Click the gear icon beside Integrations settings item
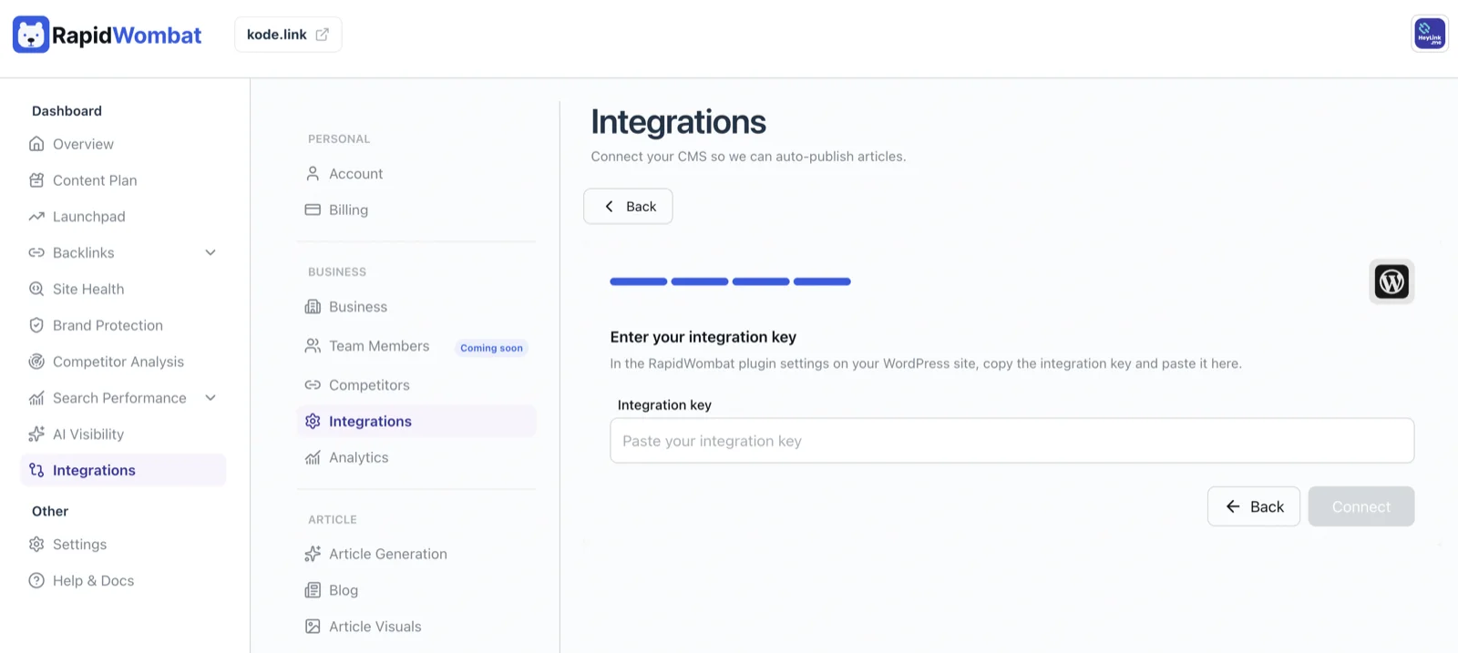 (313, 421)
